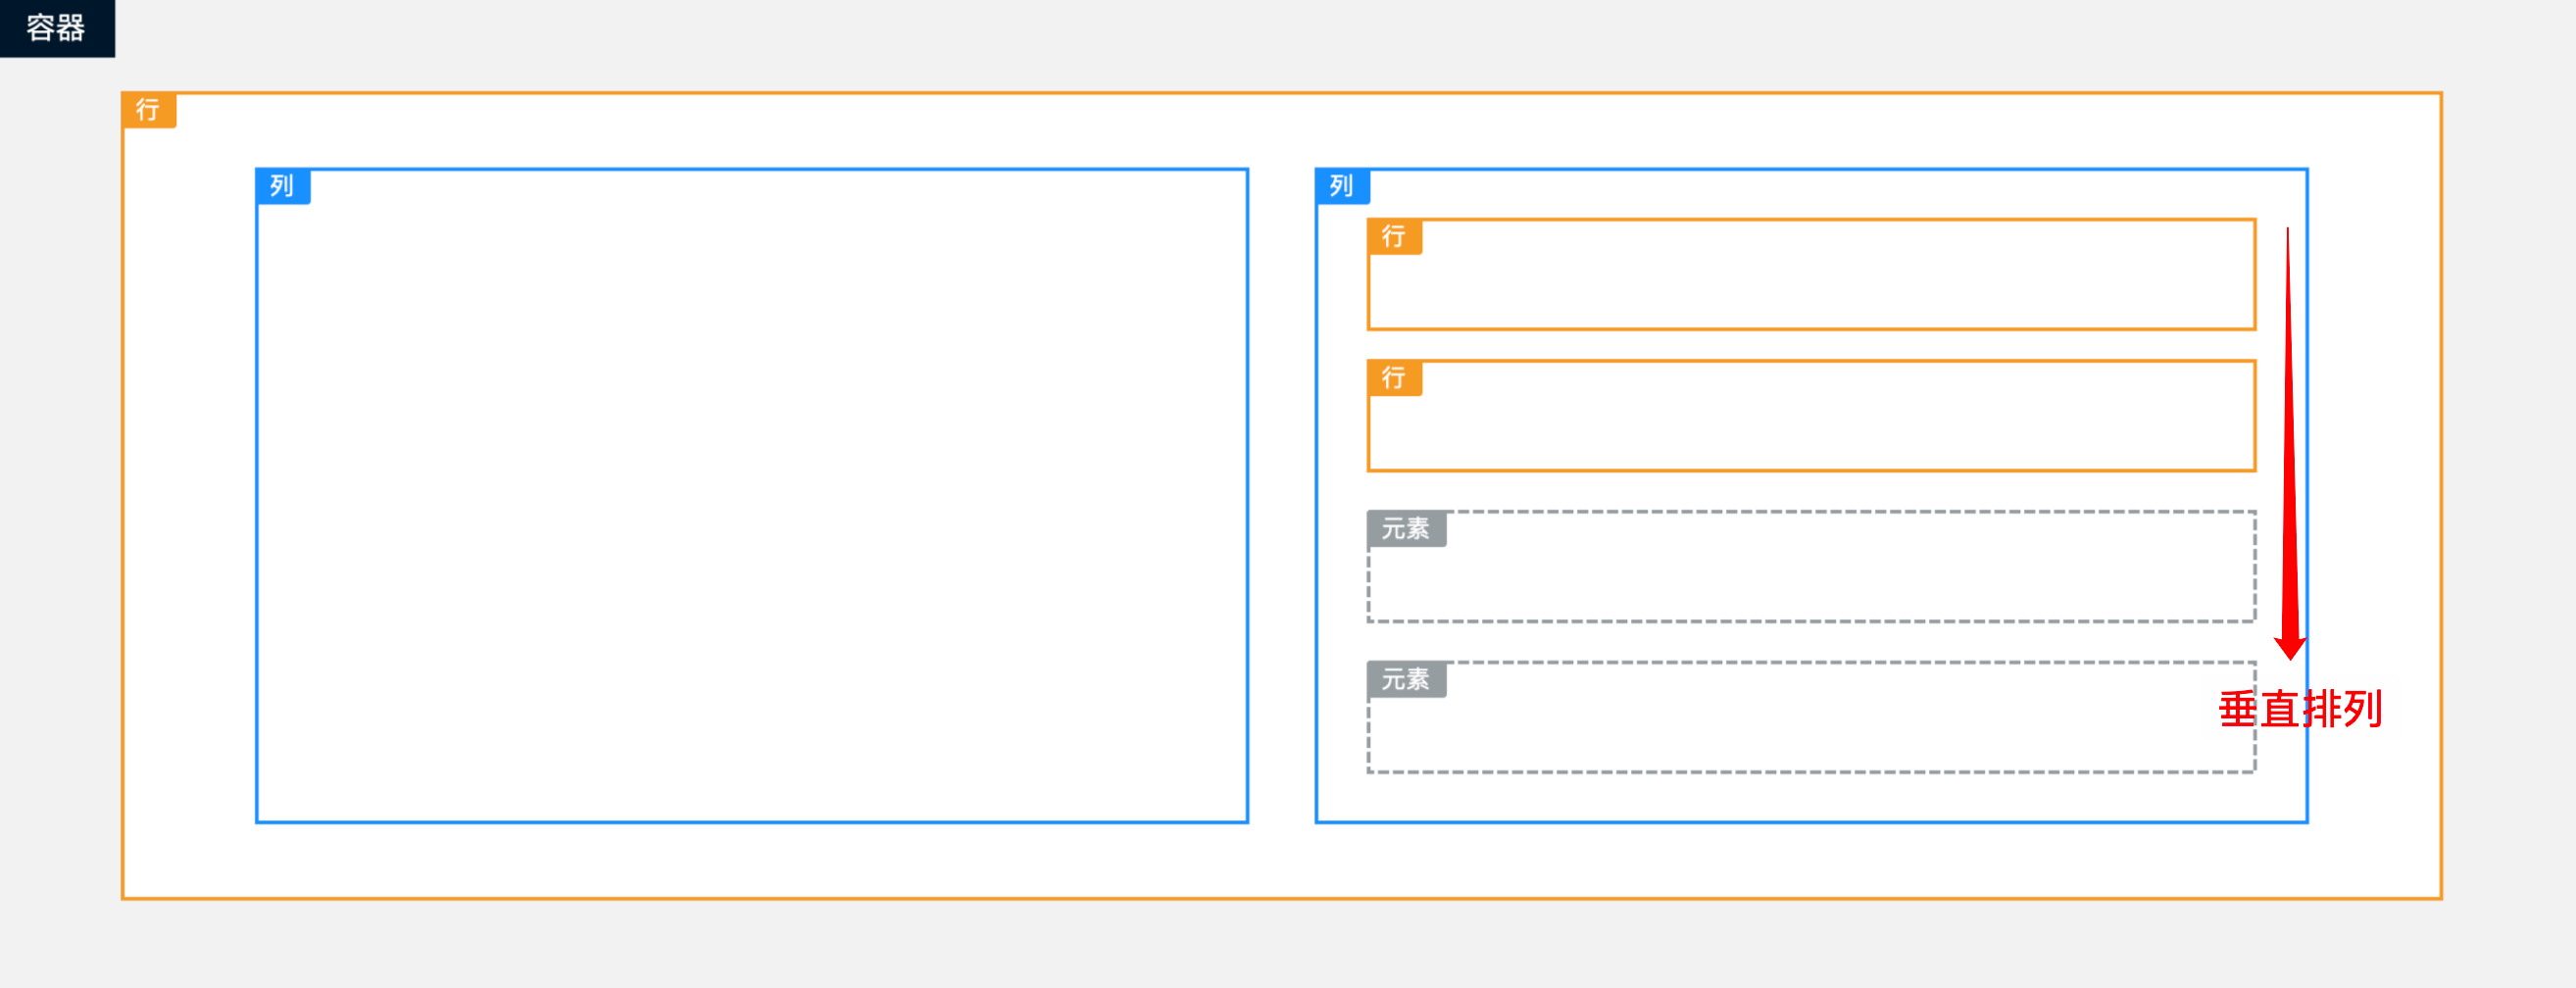Click the right column's blue 列 tag

(x=1342, y=186)
